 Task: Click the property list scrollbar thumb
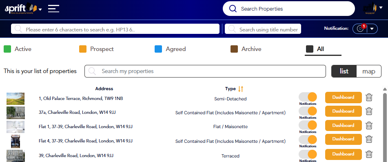[385, 127]
